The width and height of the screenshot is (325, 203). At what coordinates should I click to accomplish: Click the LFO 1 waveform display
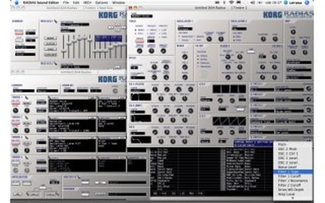point(229,89)
